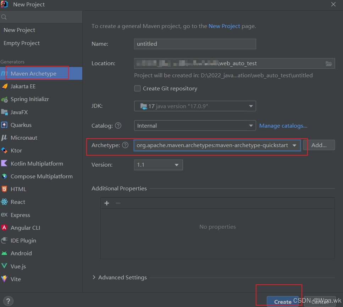
Task: Choose Vue.js generator label
Action: tap(18, 266)
